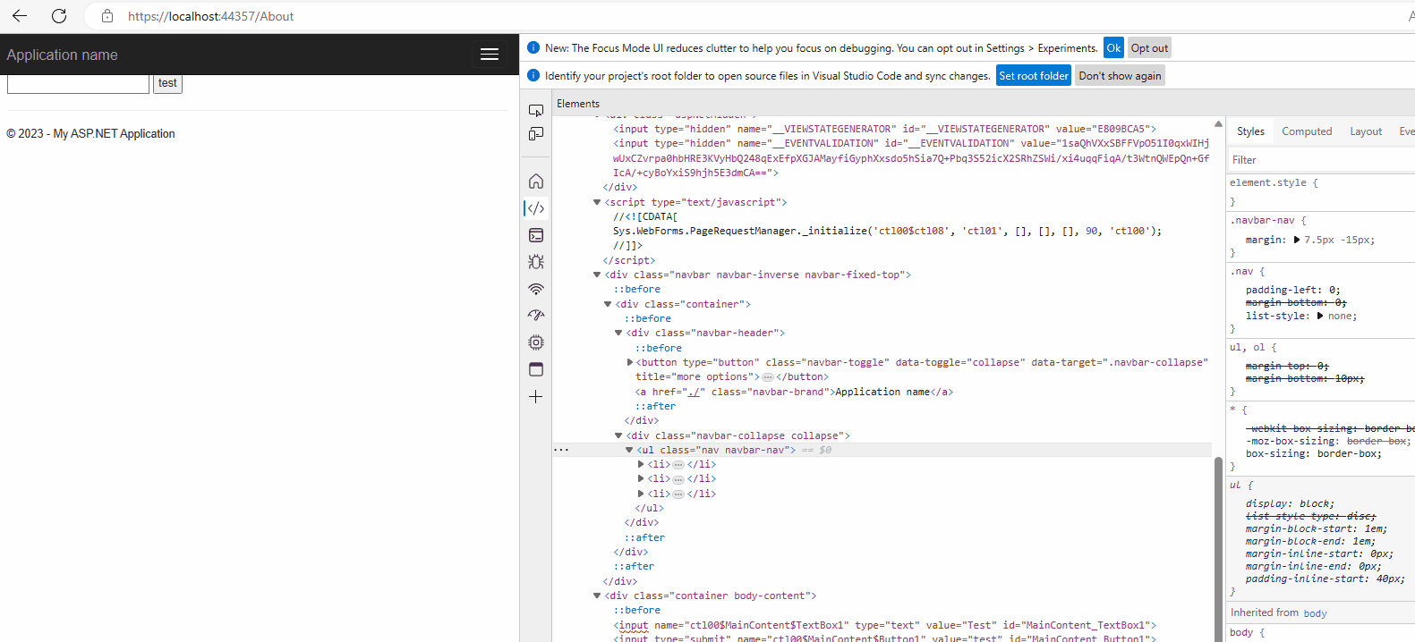Select the Elements panel header tab
Image resolution: width=1415 pixels, height=642 pixels.
tap(578, 104)
